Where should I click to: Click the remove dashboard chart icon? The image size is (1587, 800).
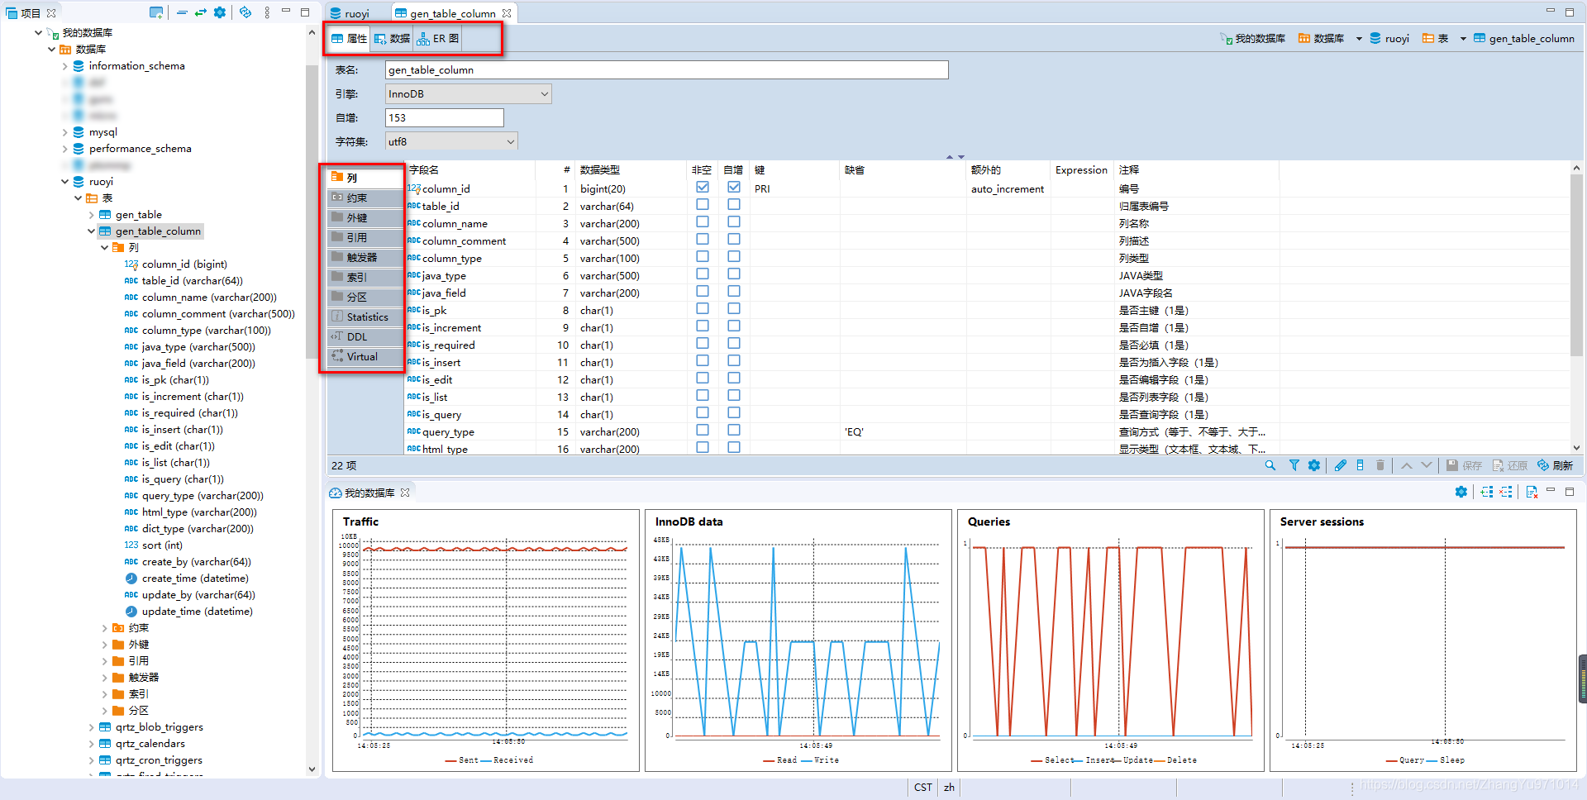point(1506,492)
